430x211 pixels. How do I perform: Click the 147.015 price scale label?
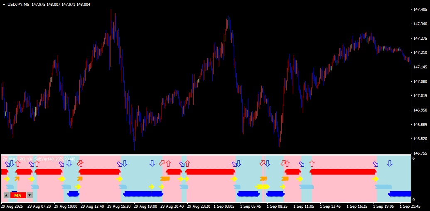click(x=420, y=96)
